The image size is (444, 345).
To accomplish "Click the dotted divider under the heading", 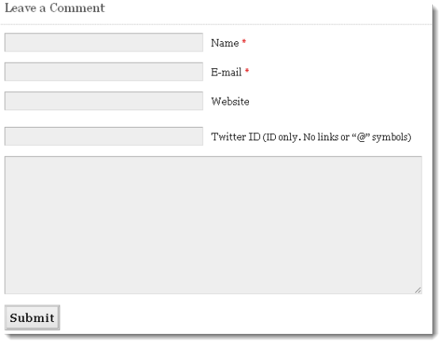I will click(x=216, y=25).
